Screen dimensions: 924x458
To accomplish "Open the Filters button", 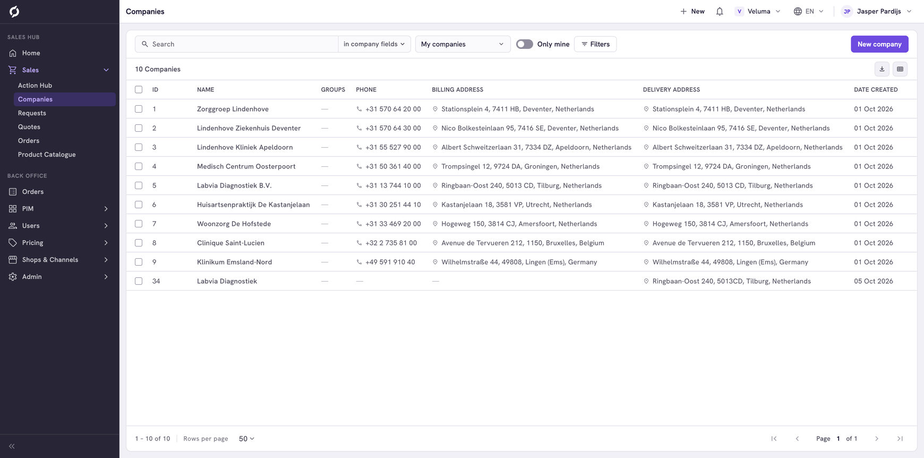I will [x=595, y=44].
